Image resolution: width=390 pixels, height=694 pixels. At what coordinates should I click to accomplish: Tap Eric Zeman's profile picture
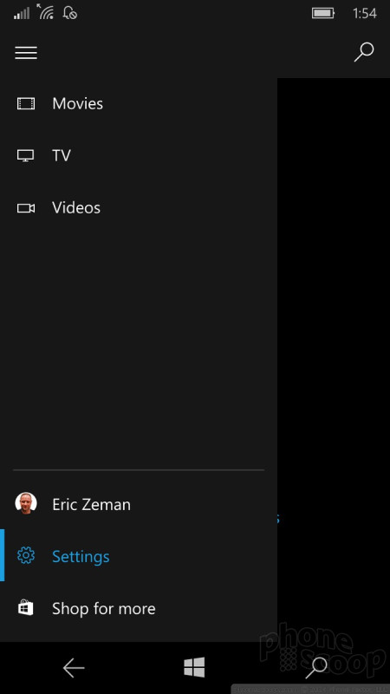(x=26, y=503)
